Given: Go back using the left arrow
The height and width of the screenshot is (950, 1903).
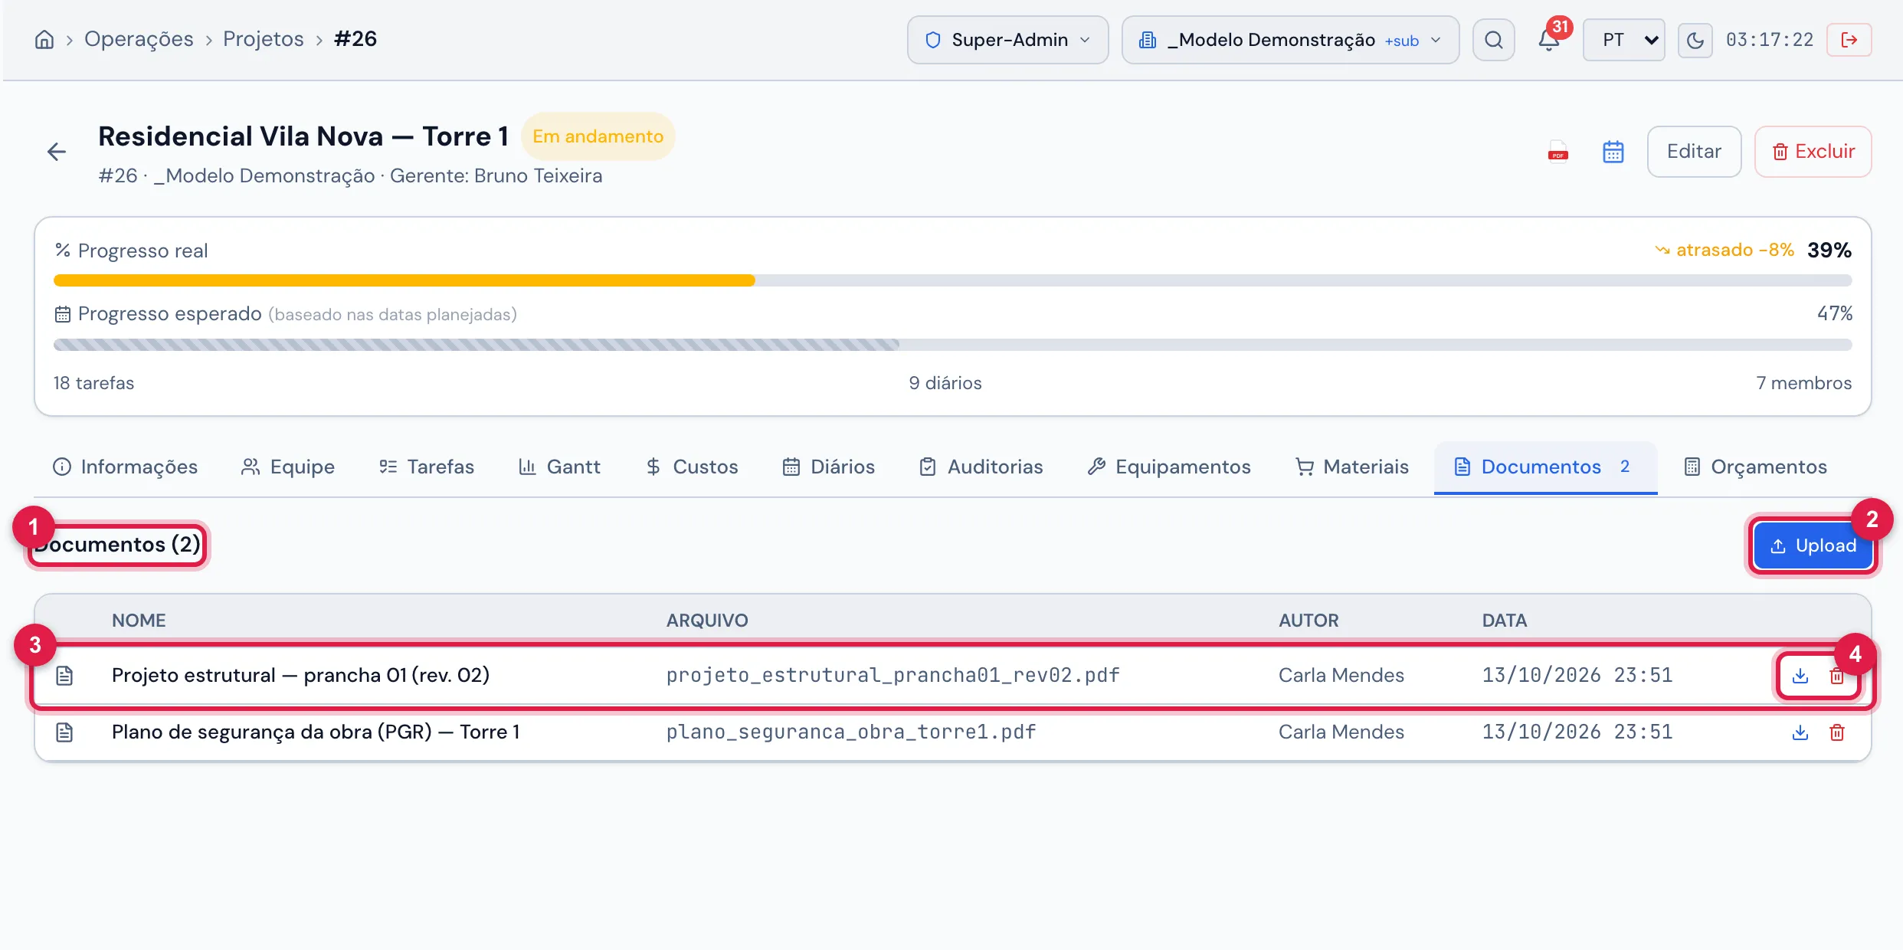Looking at the screenshot, I should [x=57, y=152].
